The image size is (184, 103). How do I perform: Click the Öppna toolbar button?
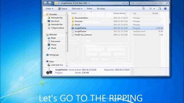63,9
